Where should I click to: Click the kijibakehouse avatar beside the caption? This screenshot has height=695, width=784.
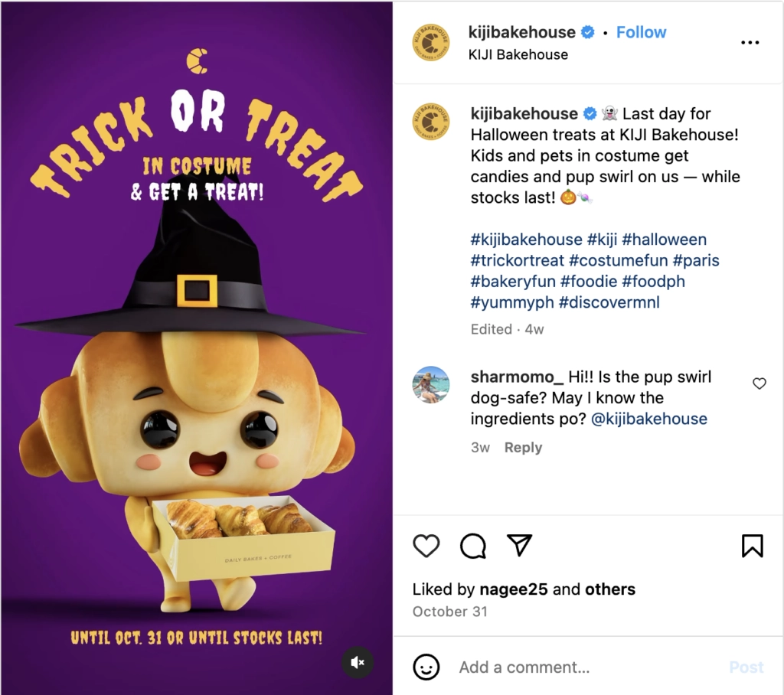(431, 121)
